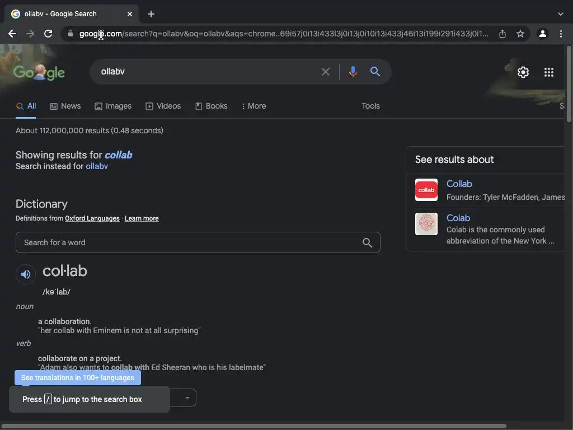
Task: Select the All results tab
Action: coord(26,106)
